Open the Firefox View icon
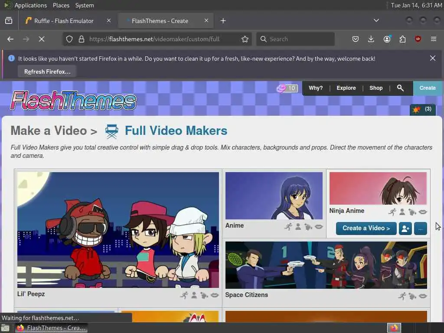444x333 pixels. point(9,21)
